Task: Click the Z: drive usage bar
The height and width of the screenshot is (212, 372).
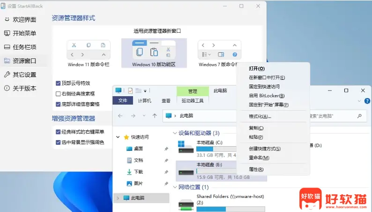Action: coord(231,209)
